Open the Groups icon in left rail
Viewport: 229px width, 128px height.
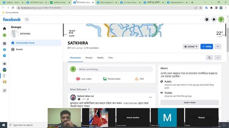tap(5, 64)
